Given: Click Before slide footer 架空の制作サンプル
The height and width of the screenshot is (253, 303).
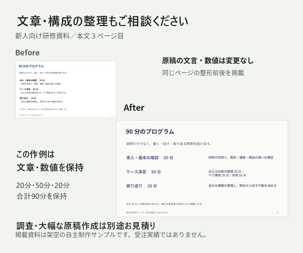Looking at the screenshot, I should [x=32, y=115].
